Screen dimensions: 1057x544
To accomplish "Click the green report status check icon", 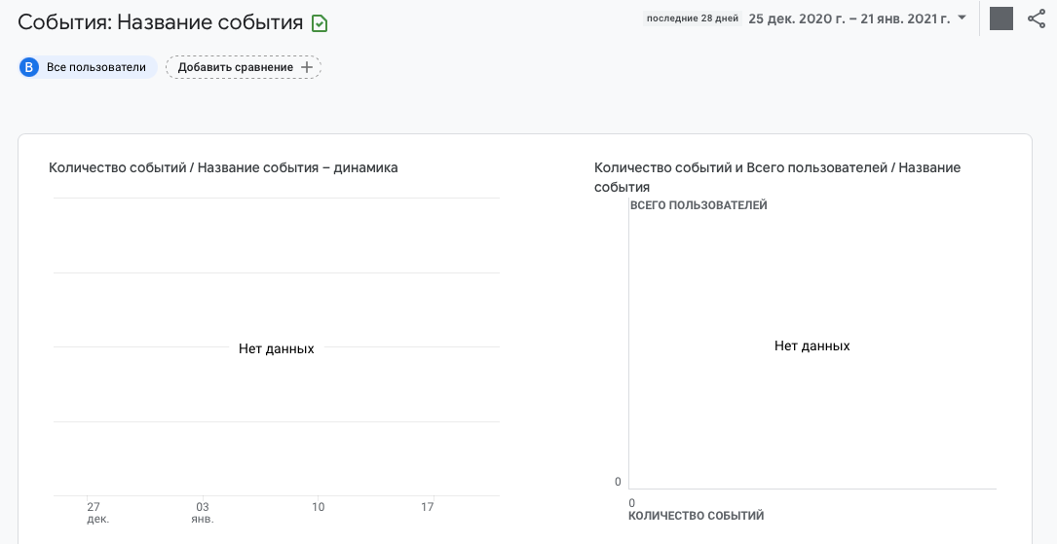I will (x=320, y=24).
